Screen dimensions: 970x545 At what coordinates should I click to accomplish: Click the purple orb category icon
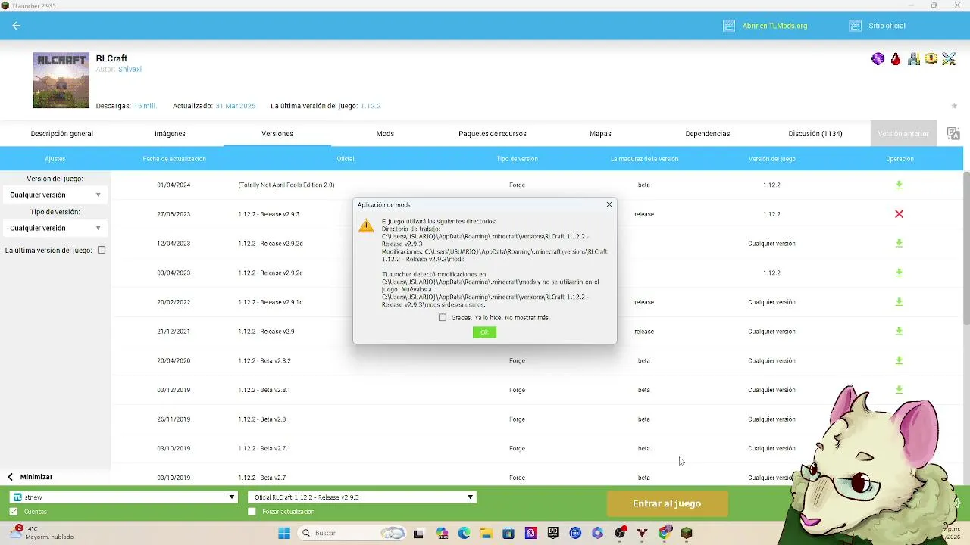878,59
